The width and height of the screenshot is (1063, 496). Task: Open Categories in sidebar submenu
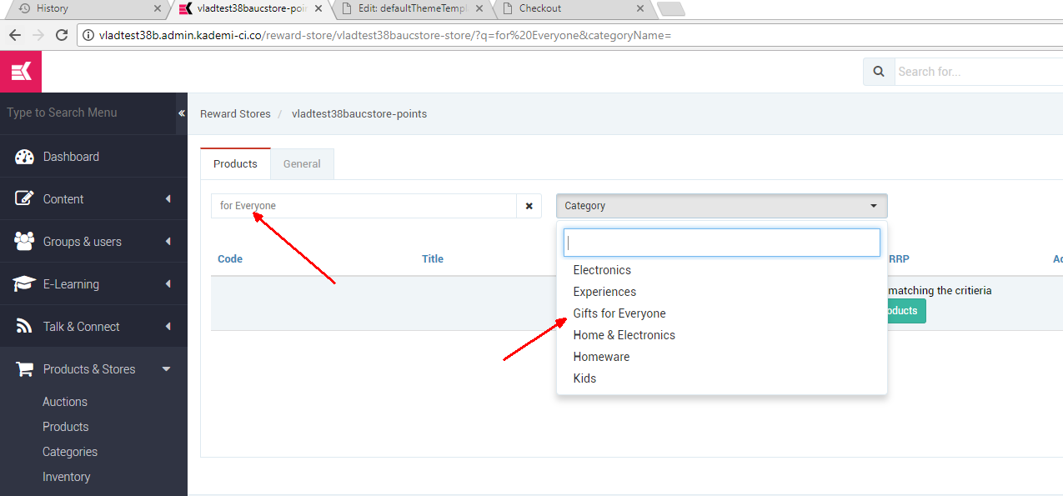[70, 452]
